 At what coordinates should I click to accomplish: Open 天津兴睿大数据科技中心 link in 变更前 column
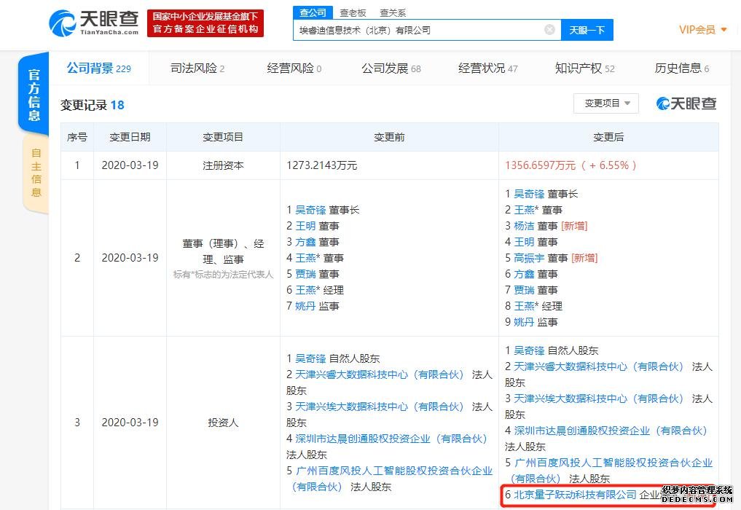click(380, 374)
